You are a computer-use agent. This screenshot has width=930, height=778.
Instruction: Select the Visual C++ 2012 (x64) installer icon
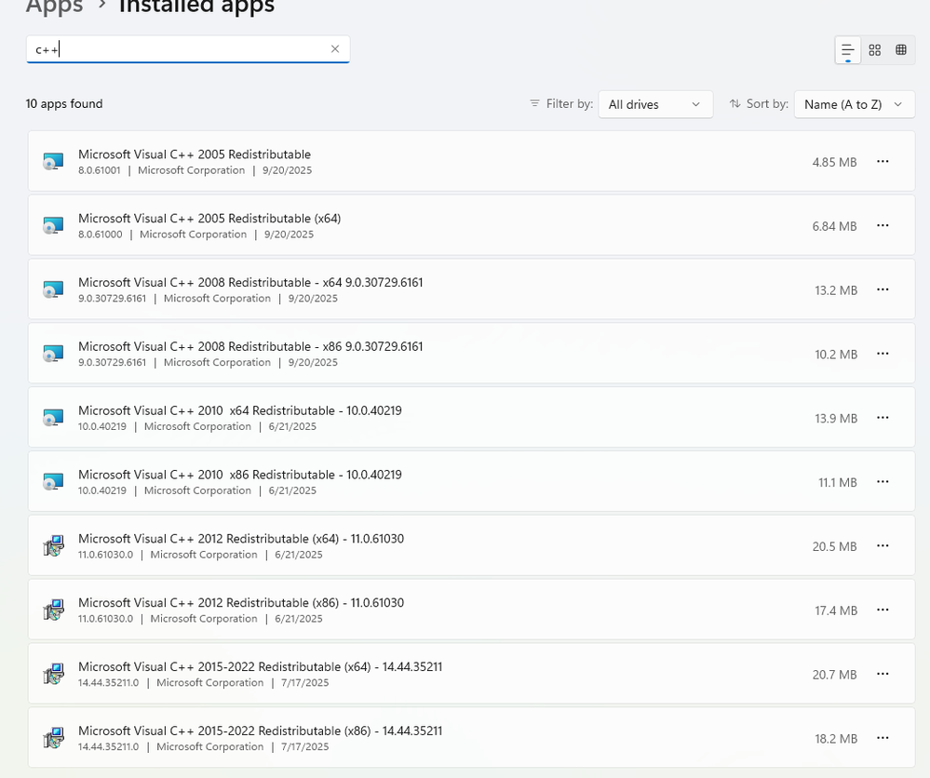[x=53, y=546]
